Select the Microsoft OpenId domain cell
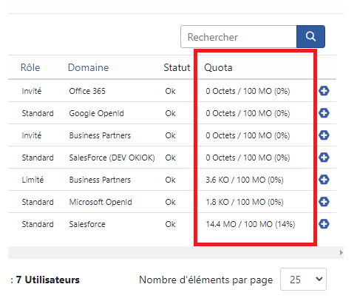The width and height of the screenshot is (357, 301). coord(101,202)
